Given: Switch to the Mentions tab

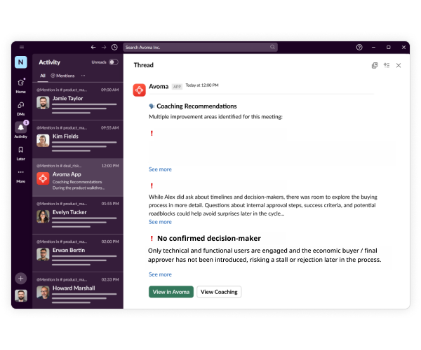Looking at the screenshot, I should [x=62, y=76].
